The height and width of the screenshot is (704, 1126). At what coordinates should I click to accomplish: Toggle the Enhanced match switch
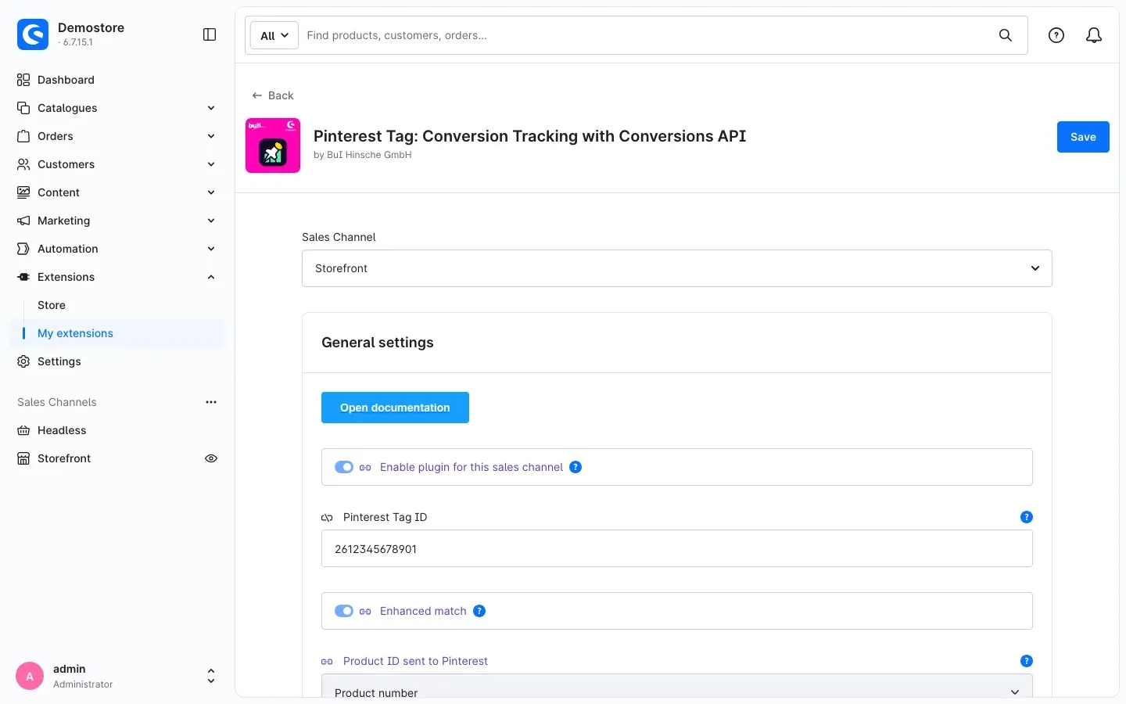[344, 611]
